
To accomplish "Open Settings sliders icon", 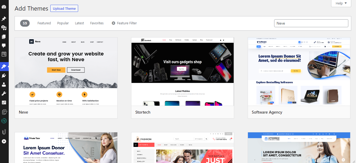I will 4,102.
